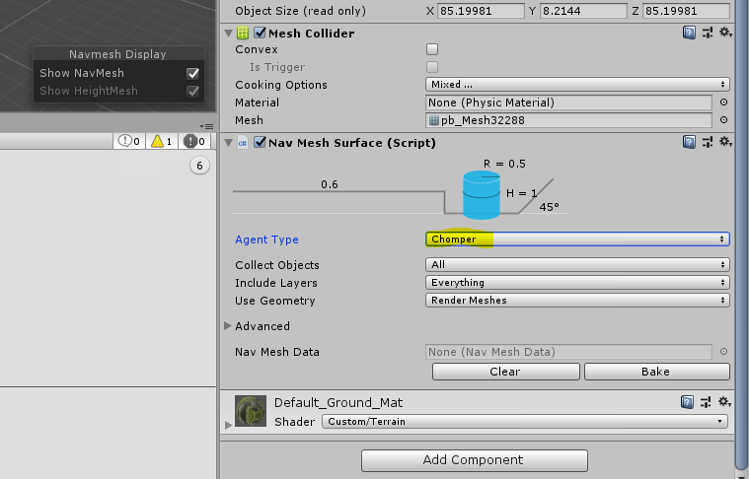Collapse the Mesh Collider component
Viewport: 749px width, 479px height.
pyautogui.click(x=228, y=34)
